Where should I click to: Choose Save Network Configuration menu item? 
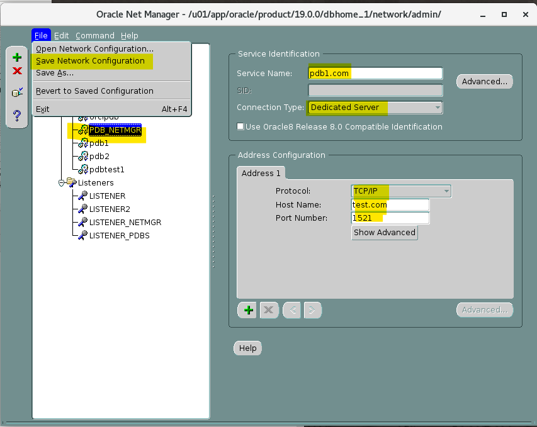[x=111, y=61]
